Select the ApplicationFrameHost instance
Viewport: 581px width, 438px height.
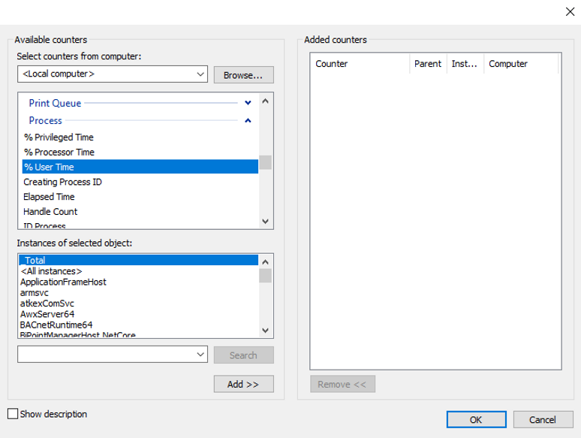[63, 282]
